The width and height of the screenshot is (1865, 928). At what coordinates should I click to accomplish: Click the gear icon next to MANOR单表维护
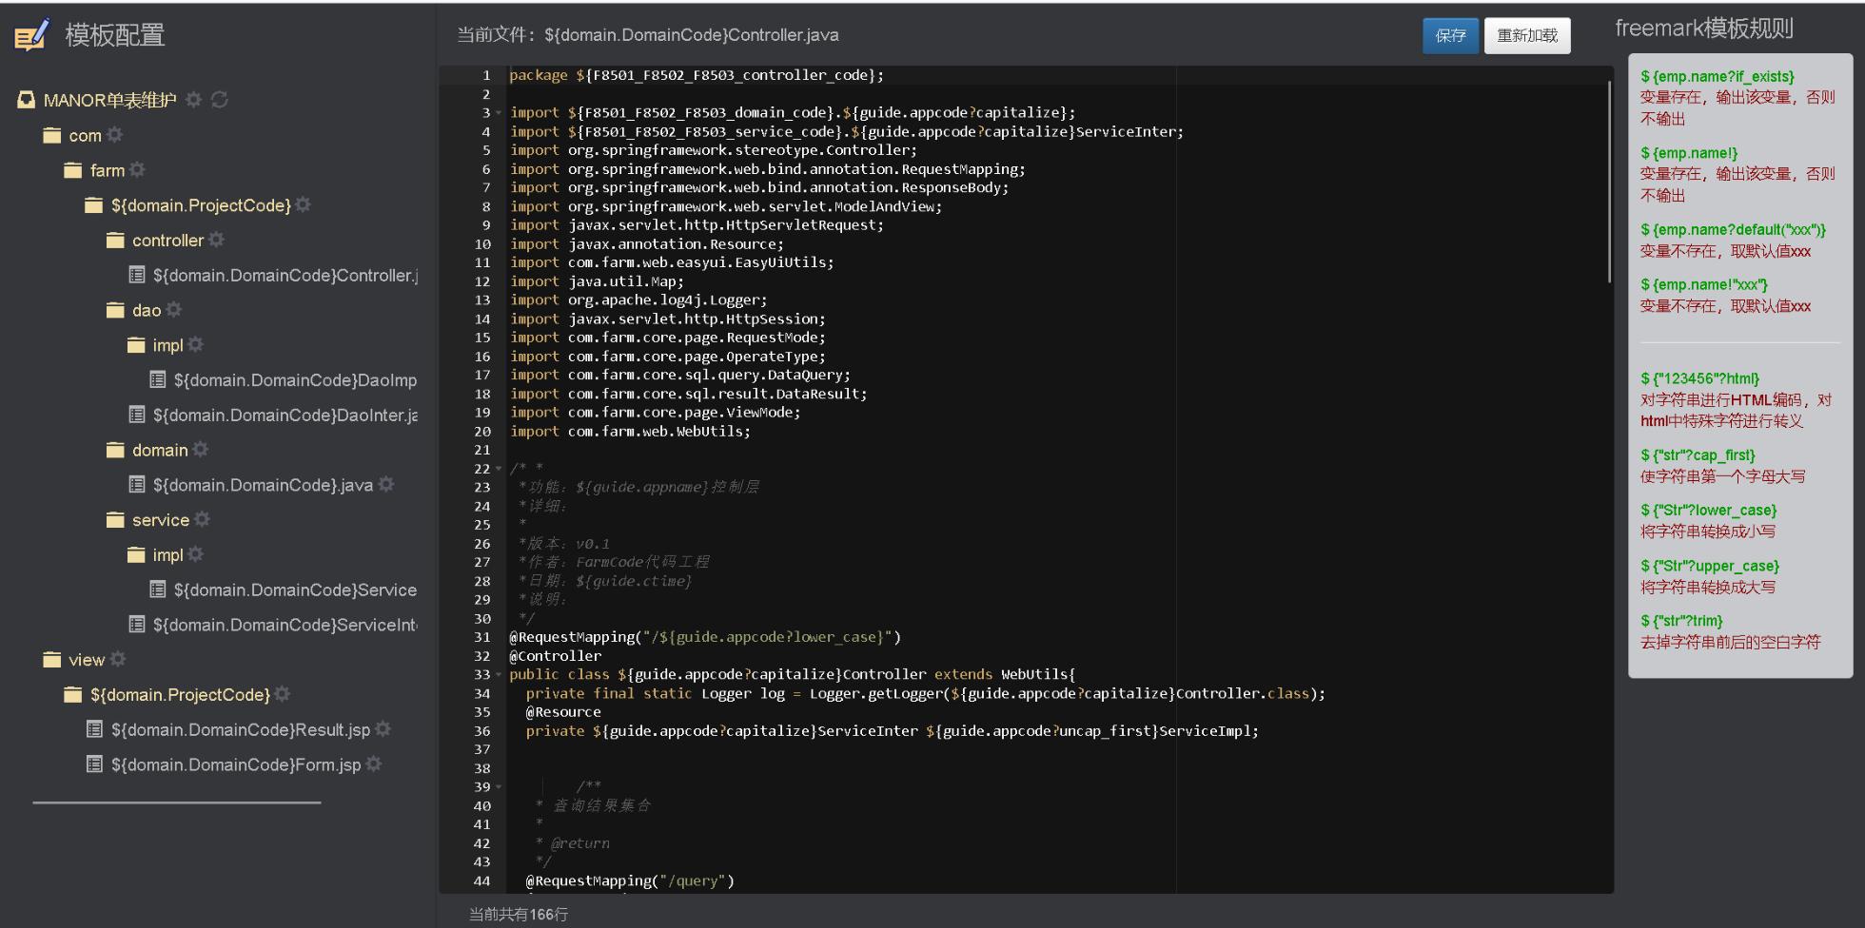coord(194,99)
